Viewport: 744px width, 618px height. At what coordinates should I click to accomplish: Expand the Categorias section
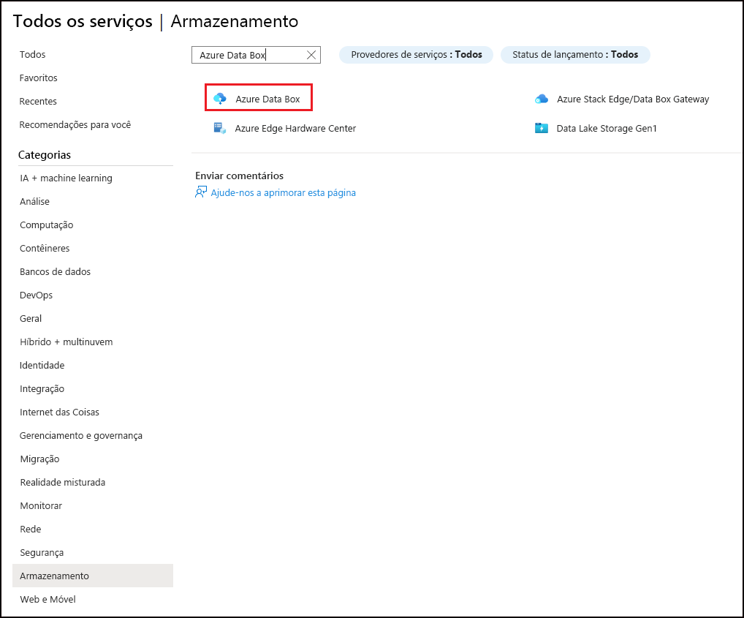tap(45, 154)
